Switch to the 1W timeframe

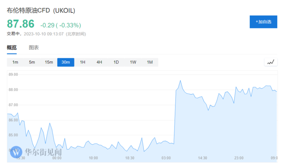click(133, 62)
